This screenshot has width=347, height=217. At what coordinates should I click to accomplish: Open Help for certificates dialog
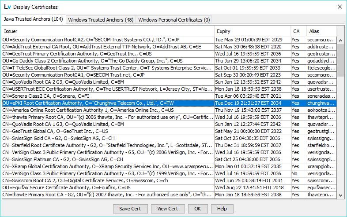pos(222,209)
